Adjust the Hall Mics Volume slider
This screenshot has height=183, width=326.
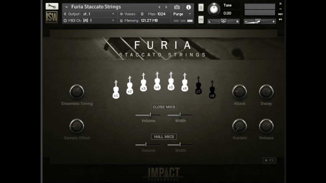click(148, 145)
